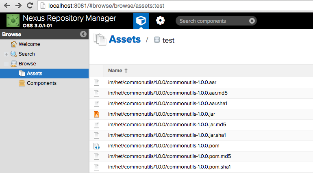
Task: Click the orange jar file icon
Action: [97, 114]
